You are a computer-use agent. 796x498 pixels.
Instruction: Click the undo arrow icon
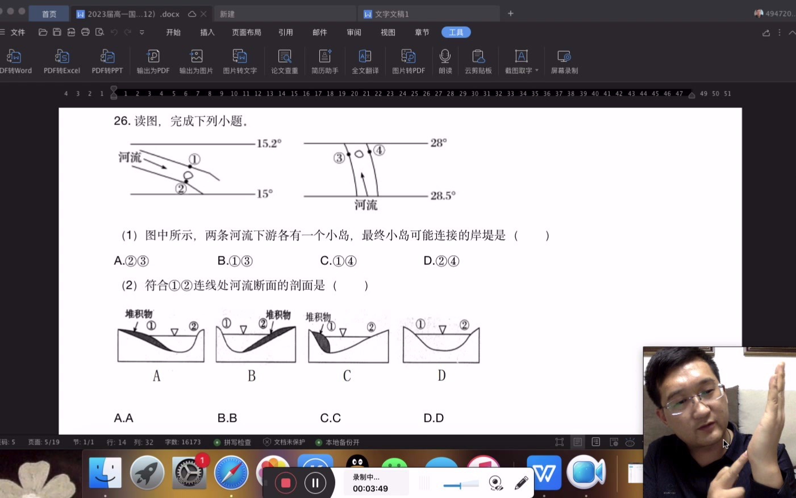[114, 32]
